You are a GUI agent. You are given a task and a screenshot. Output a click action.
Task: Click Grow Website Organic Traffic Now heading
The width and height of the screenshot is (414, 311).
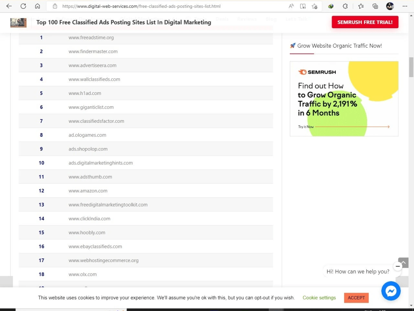coord(339,46)
